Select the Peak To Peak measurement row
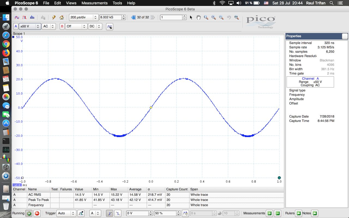Viewport: 349px width, 218px height. click(148, 200)
